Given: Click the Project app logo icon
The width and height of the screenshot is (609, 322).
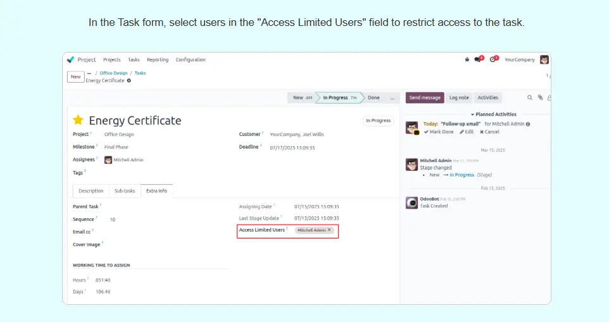Looking at the screenshot, I should click(70, 59).
